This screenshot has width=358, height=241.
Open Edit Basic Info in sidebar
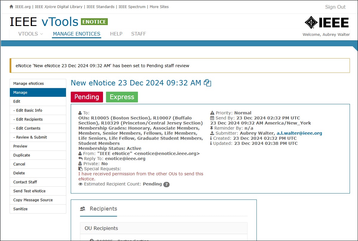pos(38,110)
